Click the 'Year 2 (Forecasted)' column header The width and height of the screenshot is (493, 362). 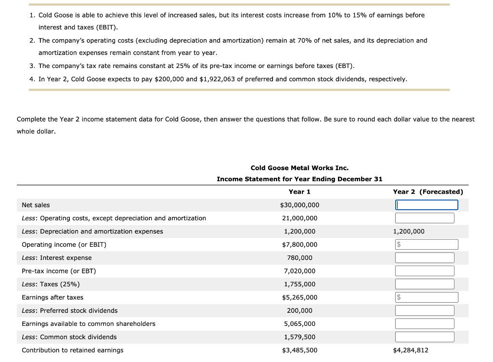point(428,192)
